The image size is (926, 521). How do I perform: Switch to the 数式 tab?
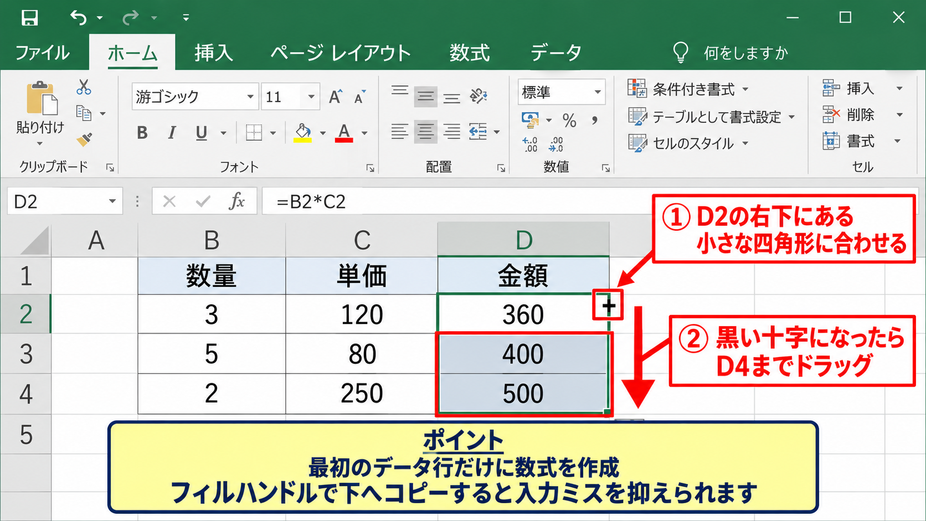[470, 53]
